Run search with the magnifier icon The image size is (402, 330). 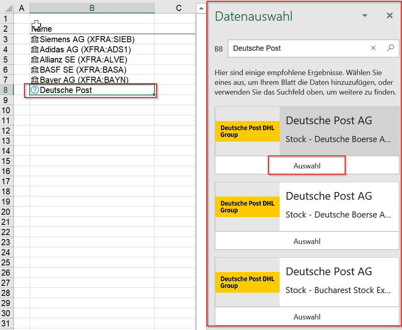pos(390,48)
